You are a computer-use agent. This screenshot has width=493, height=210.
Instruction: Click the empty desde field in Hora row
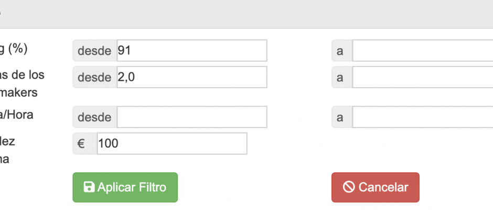[x=191, y=117]
